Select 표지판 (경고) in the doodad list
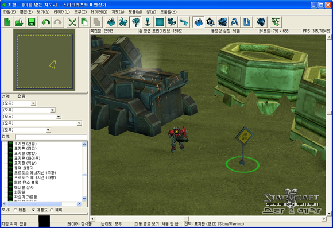Image resolution: width=333 pixels, height=228 pixels. tap(25, 149)
